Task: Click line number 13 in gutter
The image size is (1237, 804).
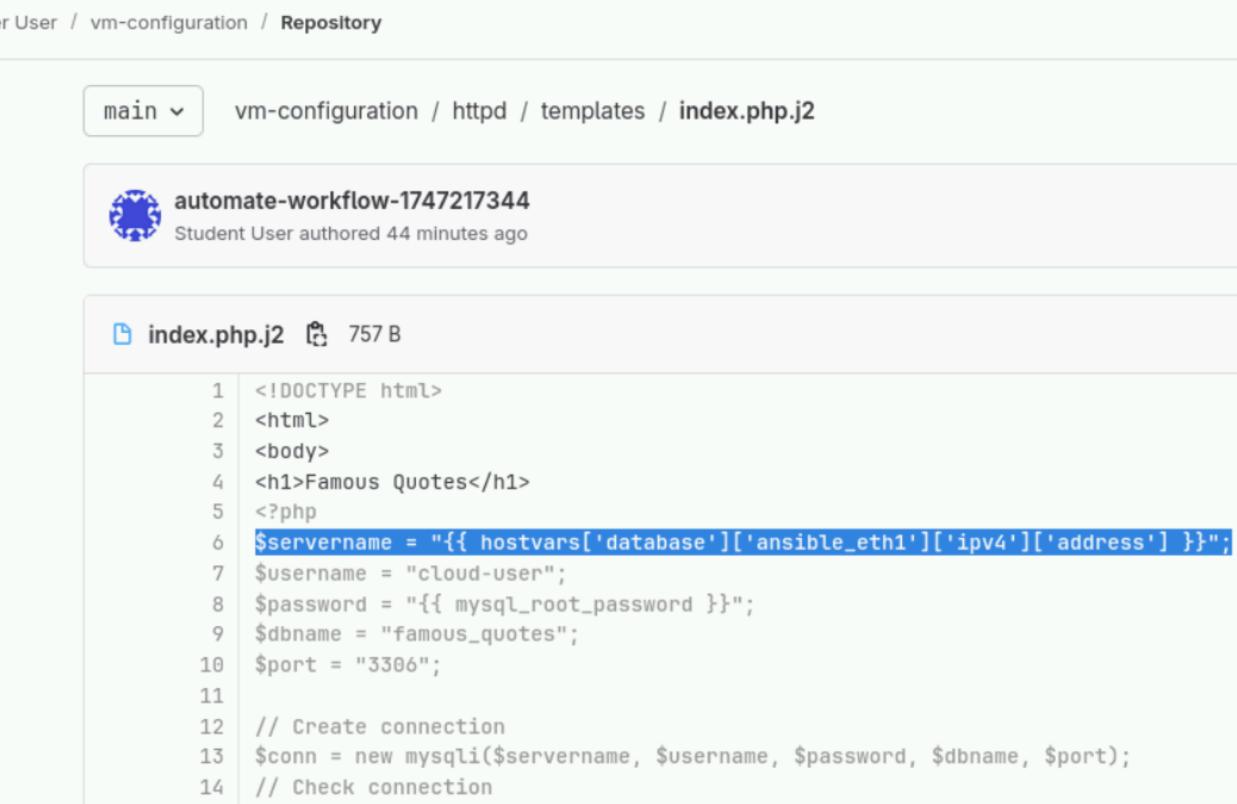Action: click(211, 756)
